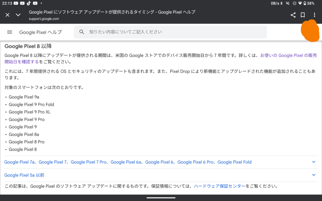
Task: Tap chevron beside Pixel 7a section
Action: [314, 162]
